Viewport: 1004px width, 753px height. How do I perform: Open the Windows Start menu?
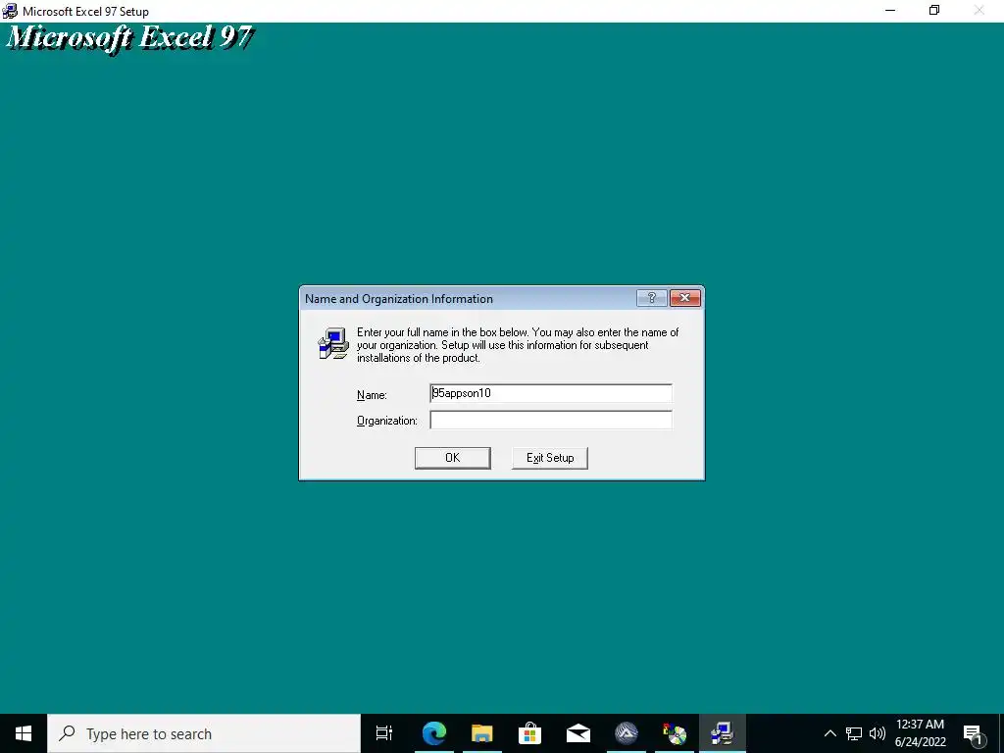(x=24, y=733)
